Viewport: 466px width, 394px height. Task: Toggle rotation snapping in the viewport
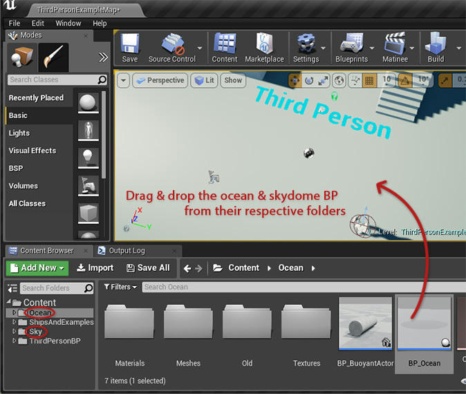[x=406, y=80]
